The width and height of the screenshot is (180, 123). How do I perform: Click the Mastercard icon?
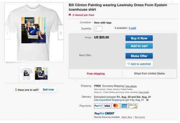point(116,106)
